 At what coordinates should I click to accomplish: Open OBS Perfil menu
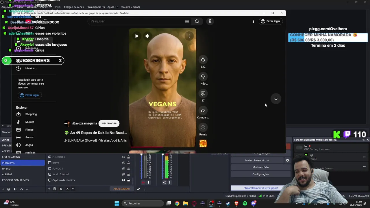coord(58,7)
